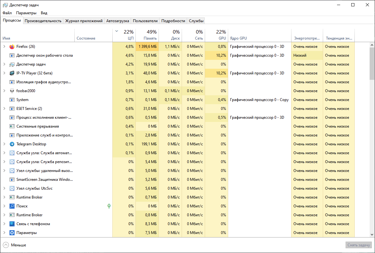The height and width of the screenshot is (253, 375).
Task: Click the IP-TV Player icon
Action: pos(12,73)
